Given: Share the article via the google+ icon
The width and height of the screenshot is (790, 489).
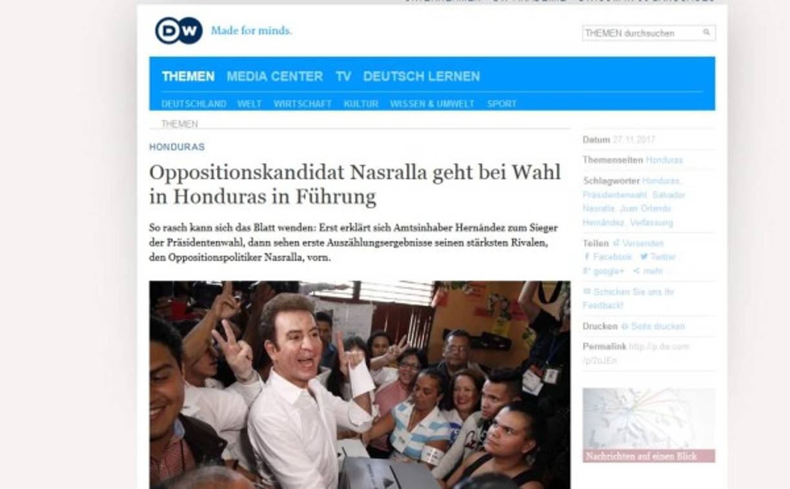Looking at the screenshot, I should (x=587, y=271).
